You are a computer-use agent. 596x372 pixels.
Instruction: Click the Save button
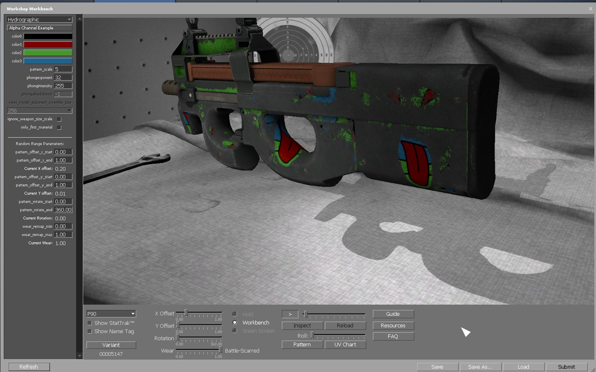[437, 367]
